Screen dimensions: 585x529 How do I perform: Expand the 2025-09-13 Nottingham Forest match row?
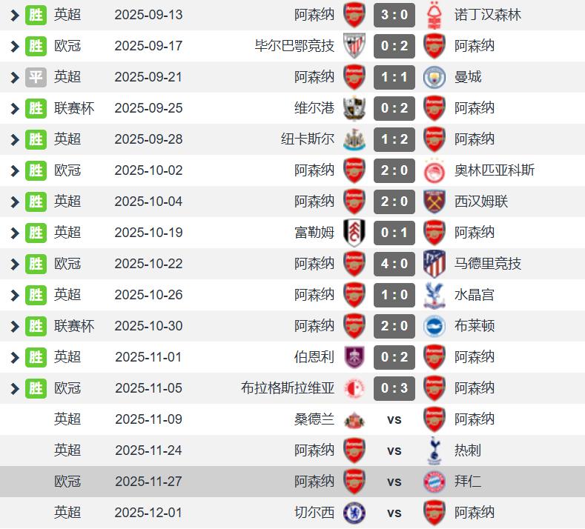[x=14, y=15]
